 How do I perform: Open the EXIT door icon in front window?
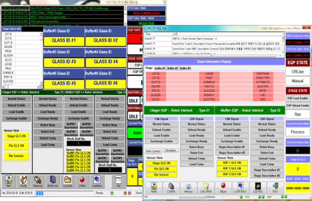point(275,188)
